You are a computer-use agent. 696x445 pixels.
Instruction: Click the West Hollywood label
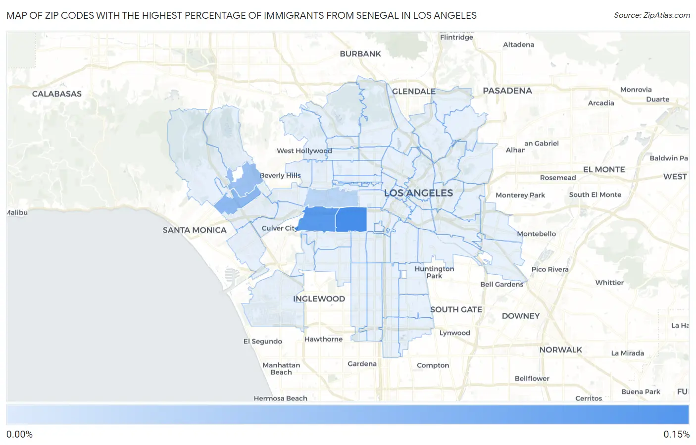click(304, 151)
